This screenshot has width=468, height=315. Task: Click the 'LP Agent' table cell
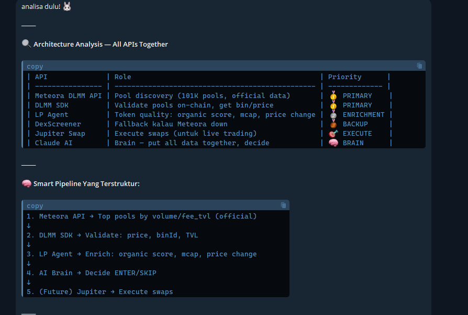52,114
